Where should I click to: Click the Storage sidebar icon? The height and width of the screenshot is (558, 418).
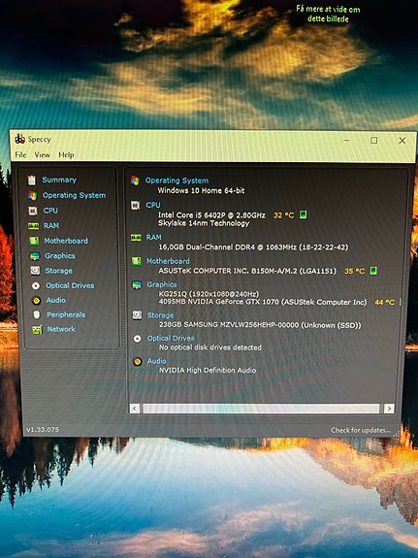pyautogui.click(x=35, y=271)
